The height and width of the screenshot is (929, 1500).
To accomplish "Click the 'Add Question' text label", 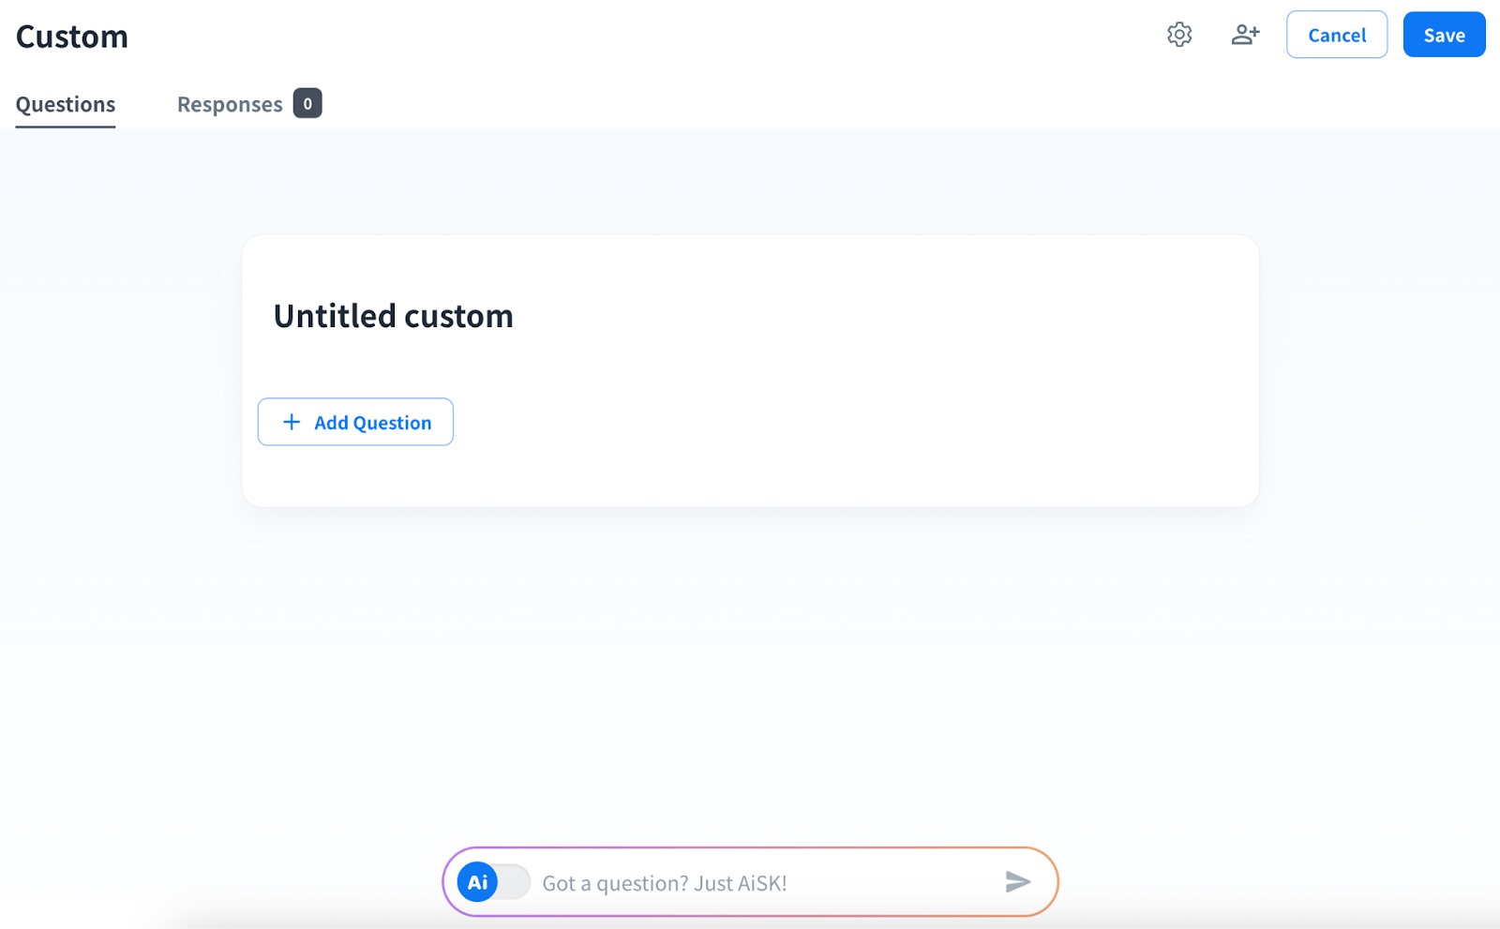I will (x=373, y=423).
